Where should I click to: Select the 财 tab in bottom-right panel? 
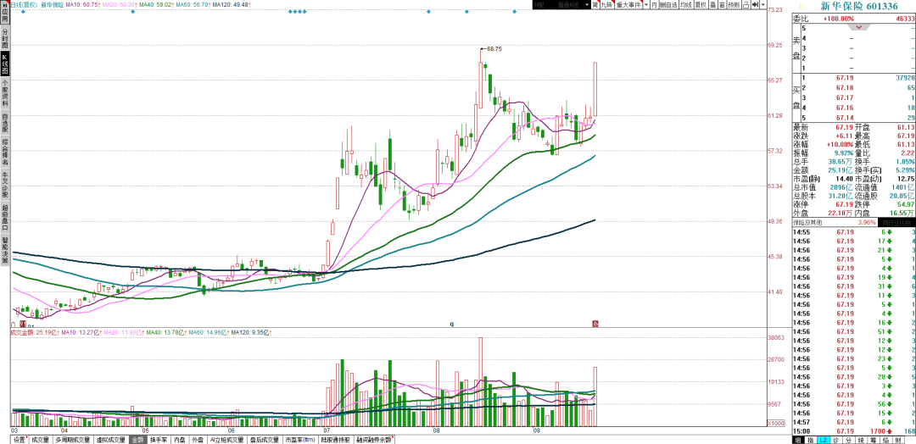pos(898,440)
